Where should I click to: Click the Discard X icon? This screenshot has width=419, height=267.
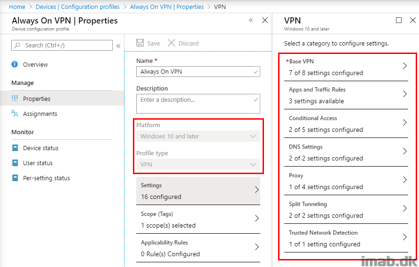pos(171,43)
